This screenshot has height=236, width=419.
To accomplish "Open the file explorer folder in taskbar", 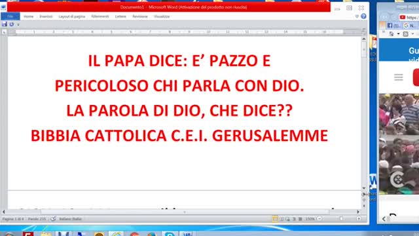I will pyautogui.click(x=46, y=234).
